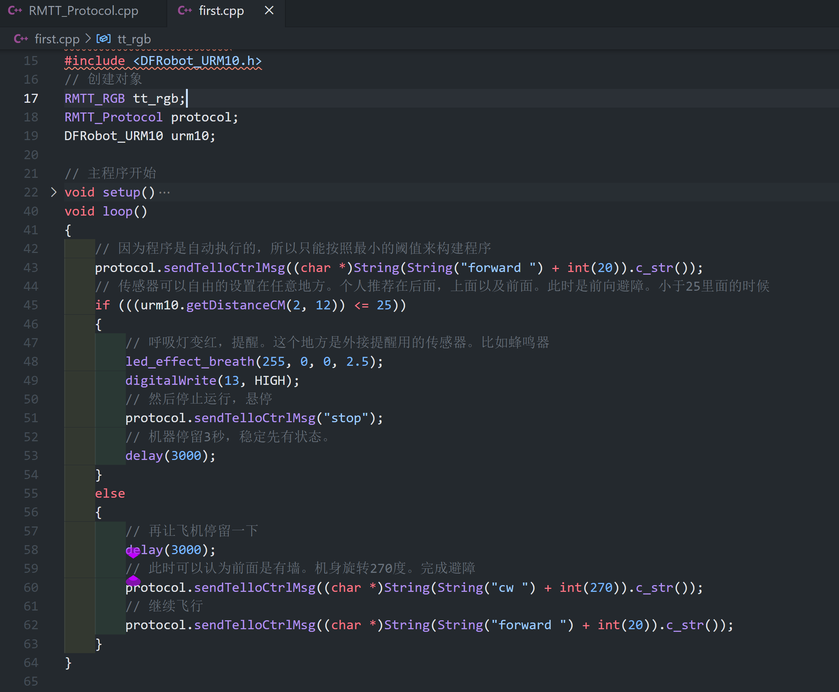Click the C++ icon on first.cpp tab
The height and width of the screenshot is (692, 839).
[185, 11]
